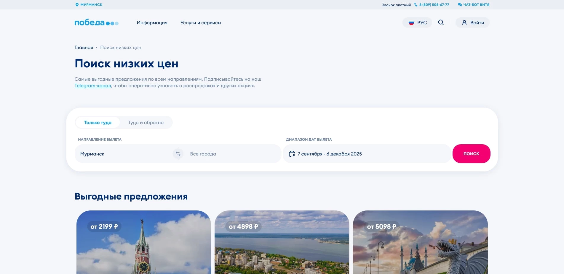This screenshot has height=274, width=564.
Task: Follow the Telegram-канал link
Action: pos(93,86)
